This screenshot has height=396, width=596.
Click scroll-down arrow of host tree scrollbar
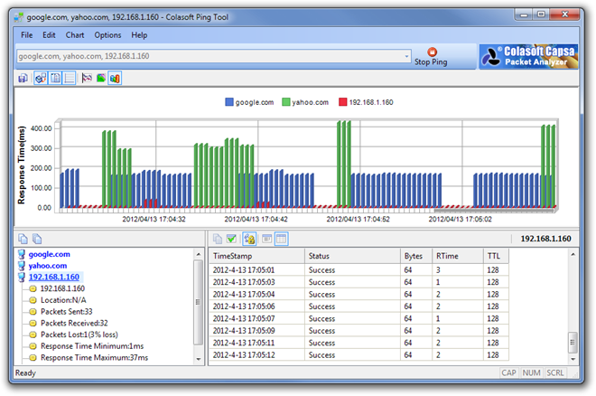[x=199, y=359]
